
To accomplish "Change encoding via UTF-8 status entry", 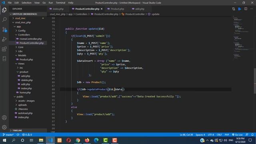I will (x=211, y=135).
